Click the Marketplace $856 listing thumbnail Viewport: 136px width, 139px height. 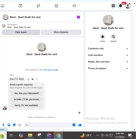(4, 26)
